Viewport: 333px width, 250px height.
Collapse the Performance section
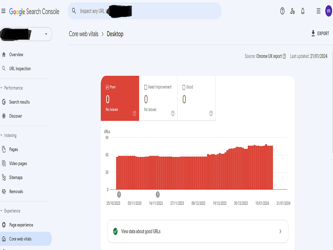(x=1, y=88)
